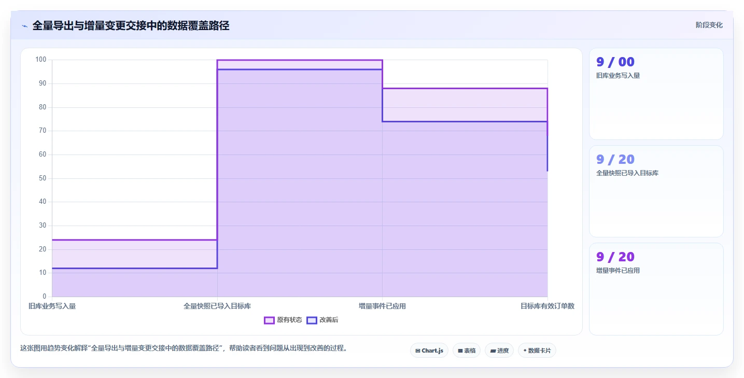Click the 原有状态 legend label
Screen dimensions: 744x378
pyautogui.click(x=289, y=320)
